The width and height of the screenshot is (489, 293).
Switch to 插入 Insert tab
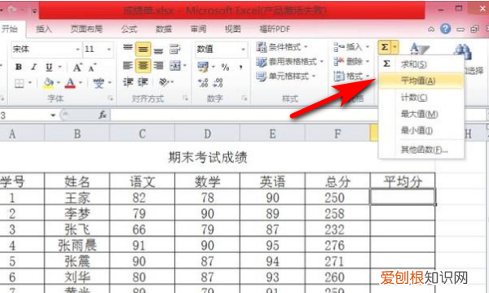[44, 29]
